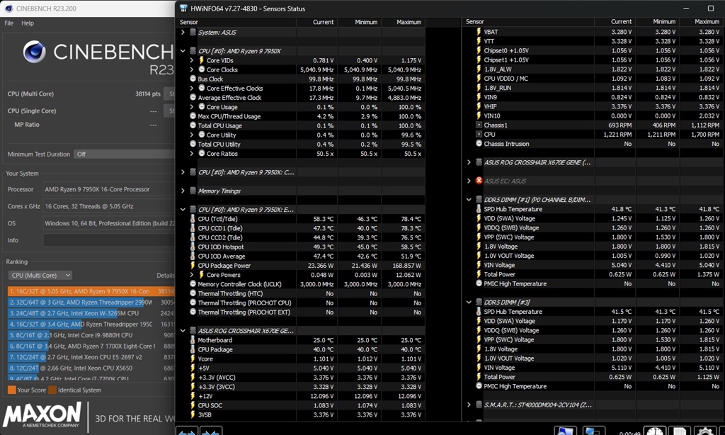Click the clock reset icon in HWiNFO toolbar
Screen dimensions: 725x435
tap(655, 431)
